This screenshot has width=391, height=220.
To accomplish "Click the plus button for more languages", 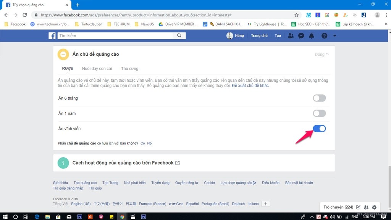I will [x=266, y=204].
